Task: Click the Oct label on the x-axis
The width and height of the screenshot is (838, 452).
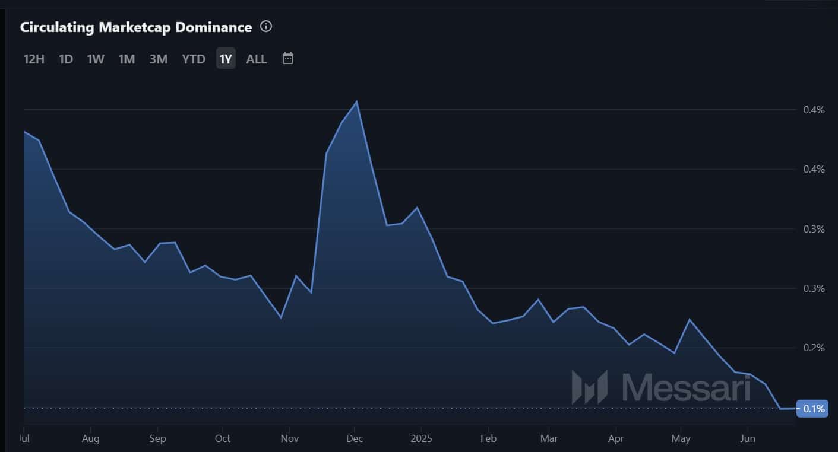Action: (223, 439)
